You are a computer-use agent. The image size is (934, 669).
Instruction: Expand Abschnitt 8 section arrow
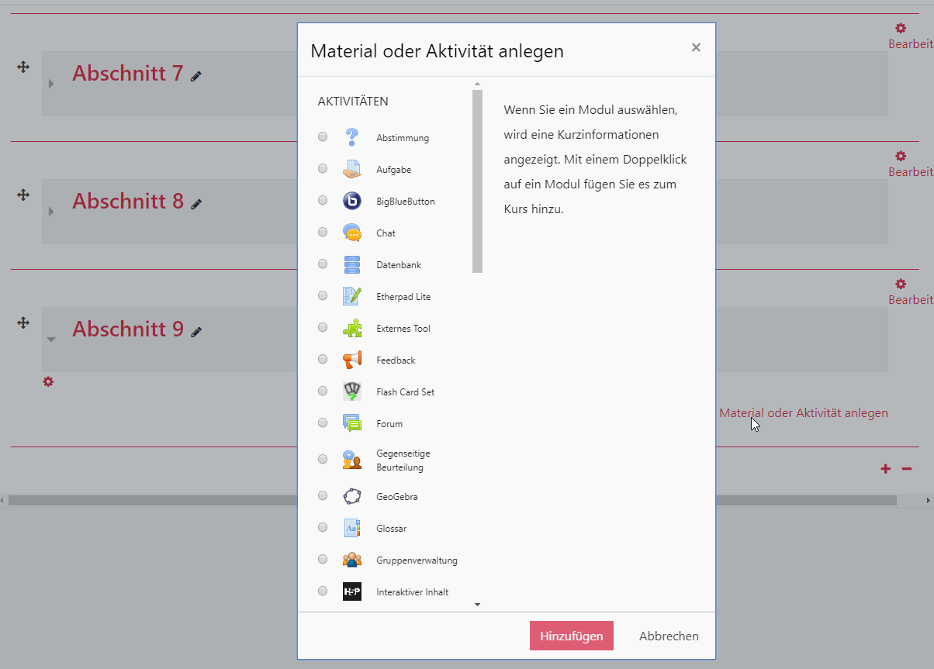click(x=51, y=212)
